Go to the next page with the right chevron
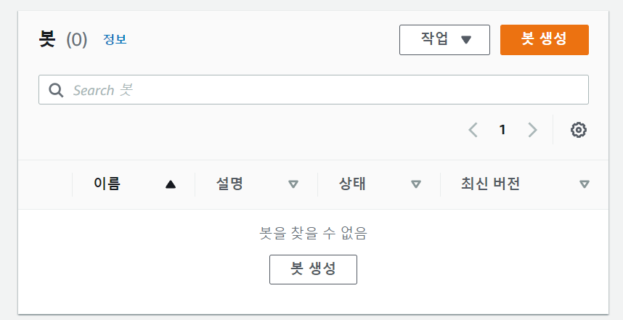 tap(532, 130)
